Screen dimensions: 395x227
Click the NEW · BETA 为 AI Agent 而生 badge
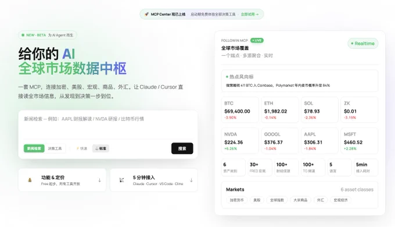coord(48,35)
